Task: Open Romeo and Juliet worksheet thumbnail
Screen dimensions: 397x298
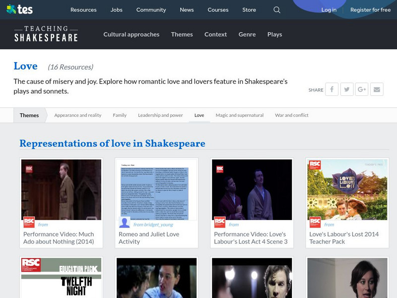Action: tap(156, 190)
